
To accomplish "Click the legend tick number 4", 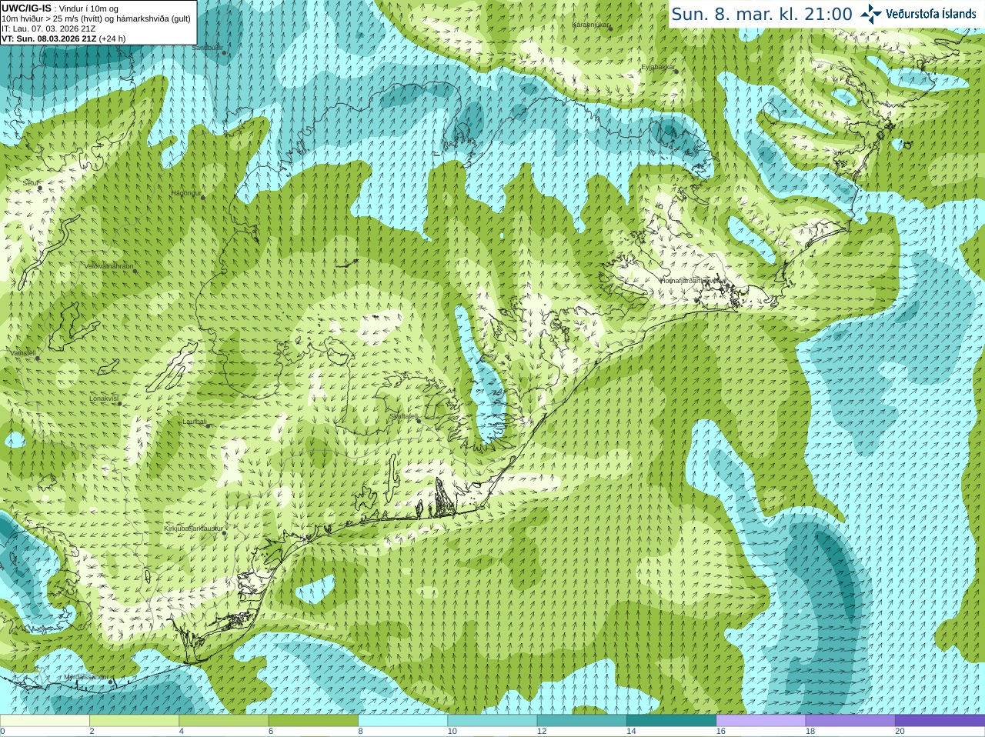I will click(x=182, y=732).
